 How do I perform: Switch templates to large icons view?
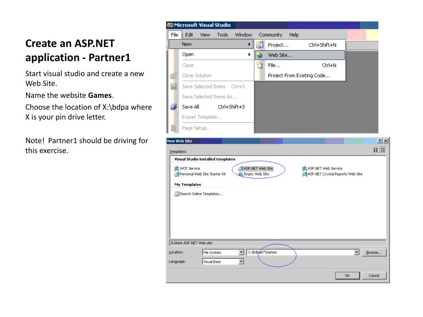(375, 150)
